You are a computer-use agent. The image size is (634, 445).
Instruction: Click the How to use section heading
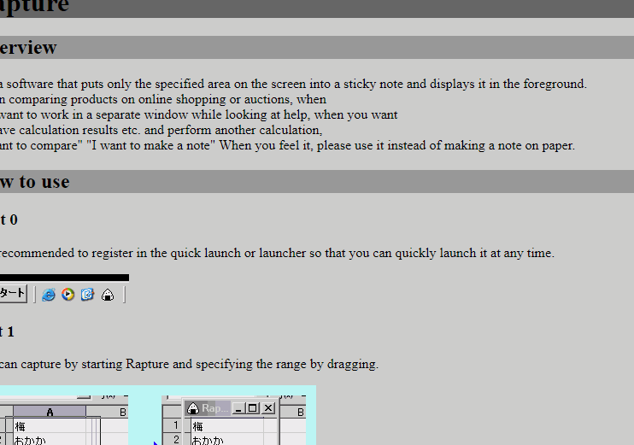tap(34, 182)
